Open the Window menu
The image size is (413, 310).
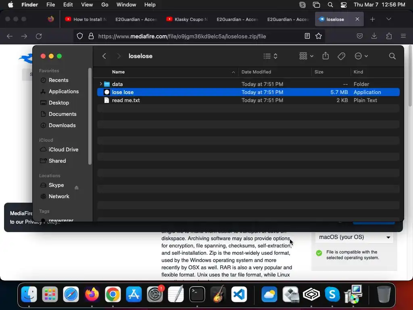pyautogui.click(x=126, y=5)
